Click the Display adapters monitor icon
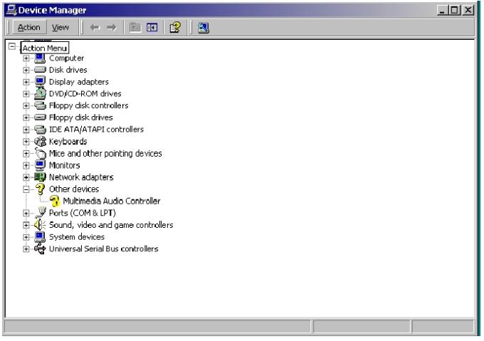This screenshot has width=484, height=341. click(40, 81)
